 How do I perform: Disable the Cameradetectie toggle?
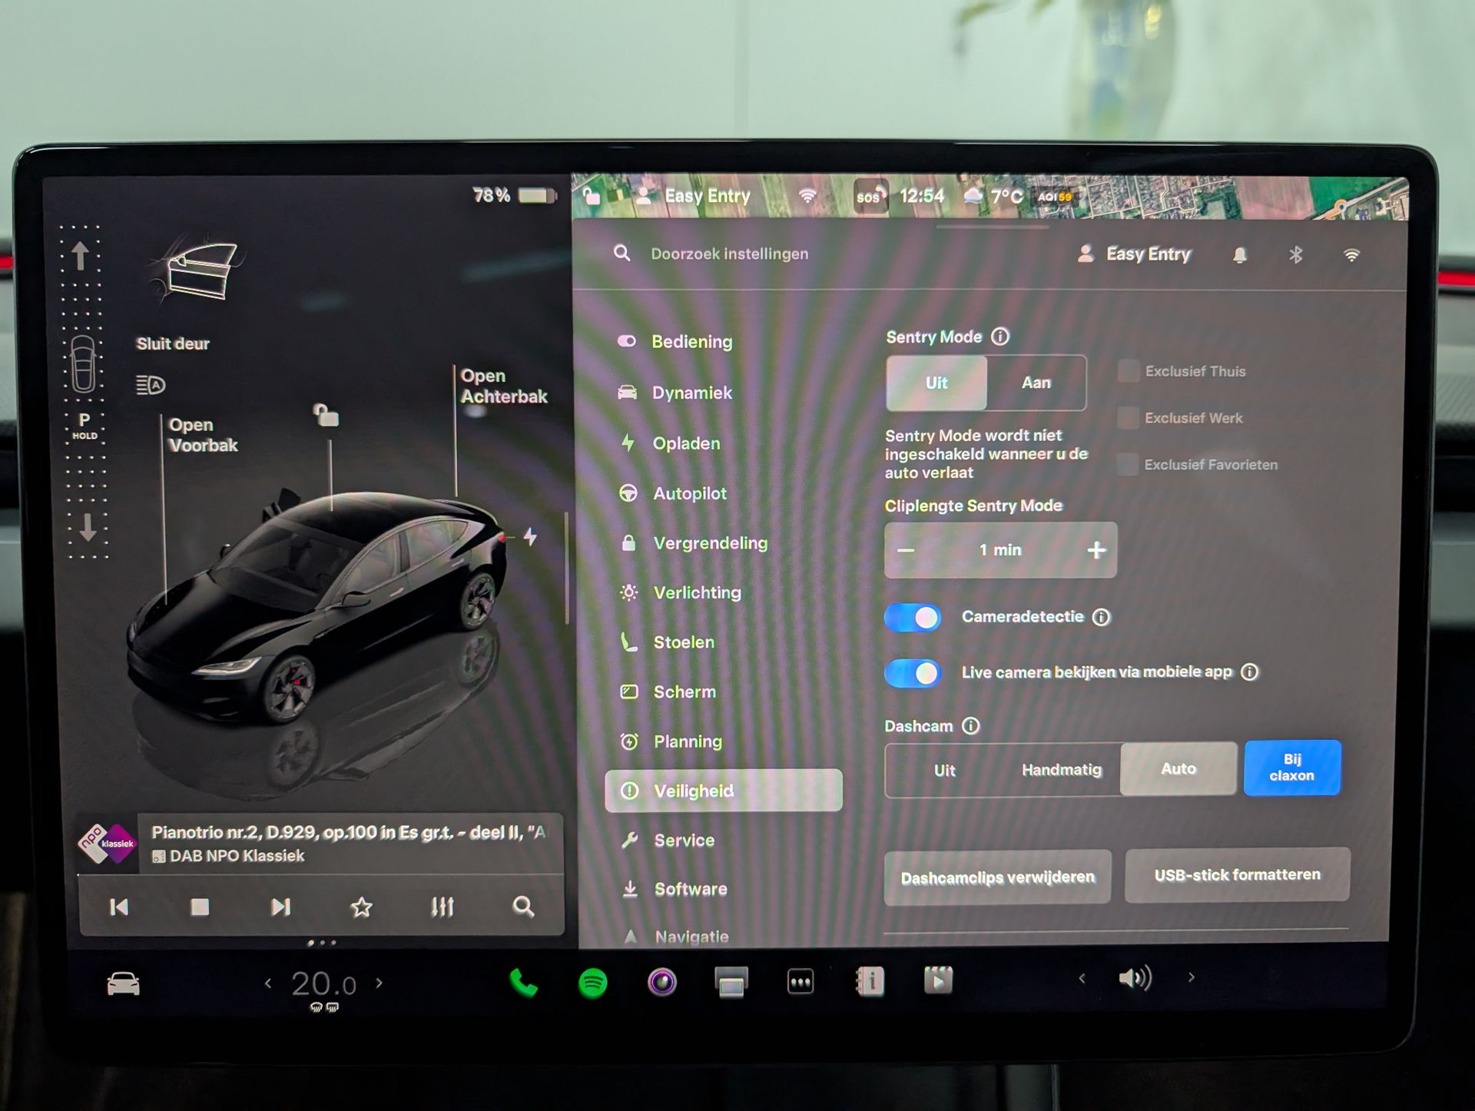point(913,617)
